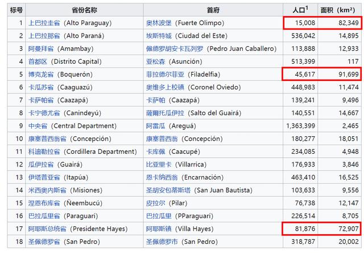364x253 pixels.
Task: Open the 伊塔普亚省 (Itapúa) department link
Action: [44, 178]
